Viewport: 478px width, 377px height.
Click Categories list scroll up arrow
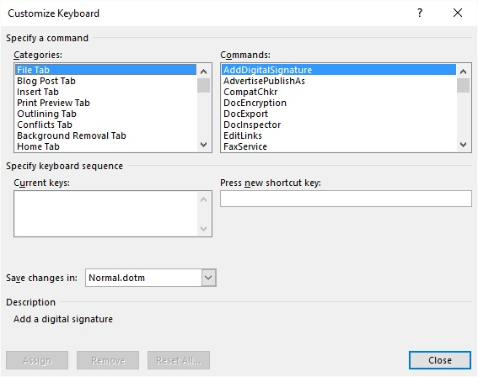point(204,72)
